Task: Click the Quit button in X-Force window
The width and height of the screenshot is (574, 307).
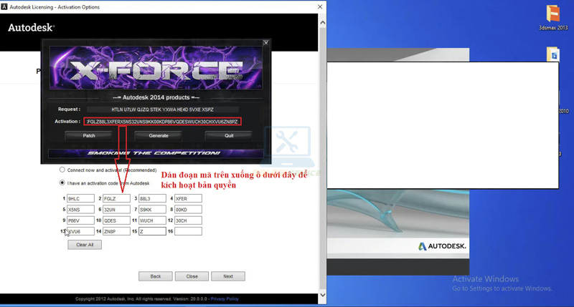Action: [x=229, y=135]
